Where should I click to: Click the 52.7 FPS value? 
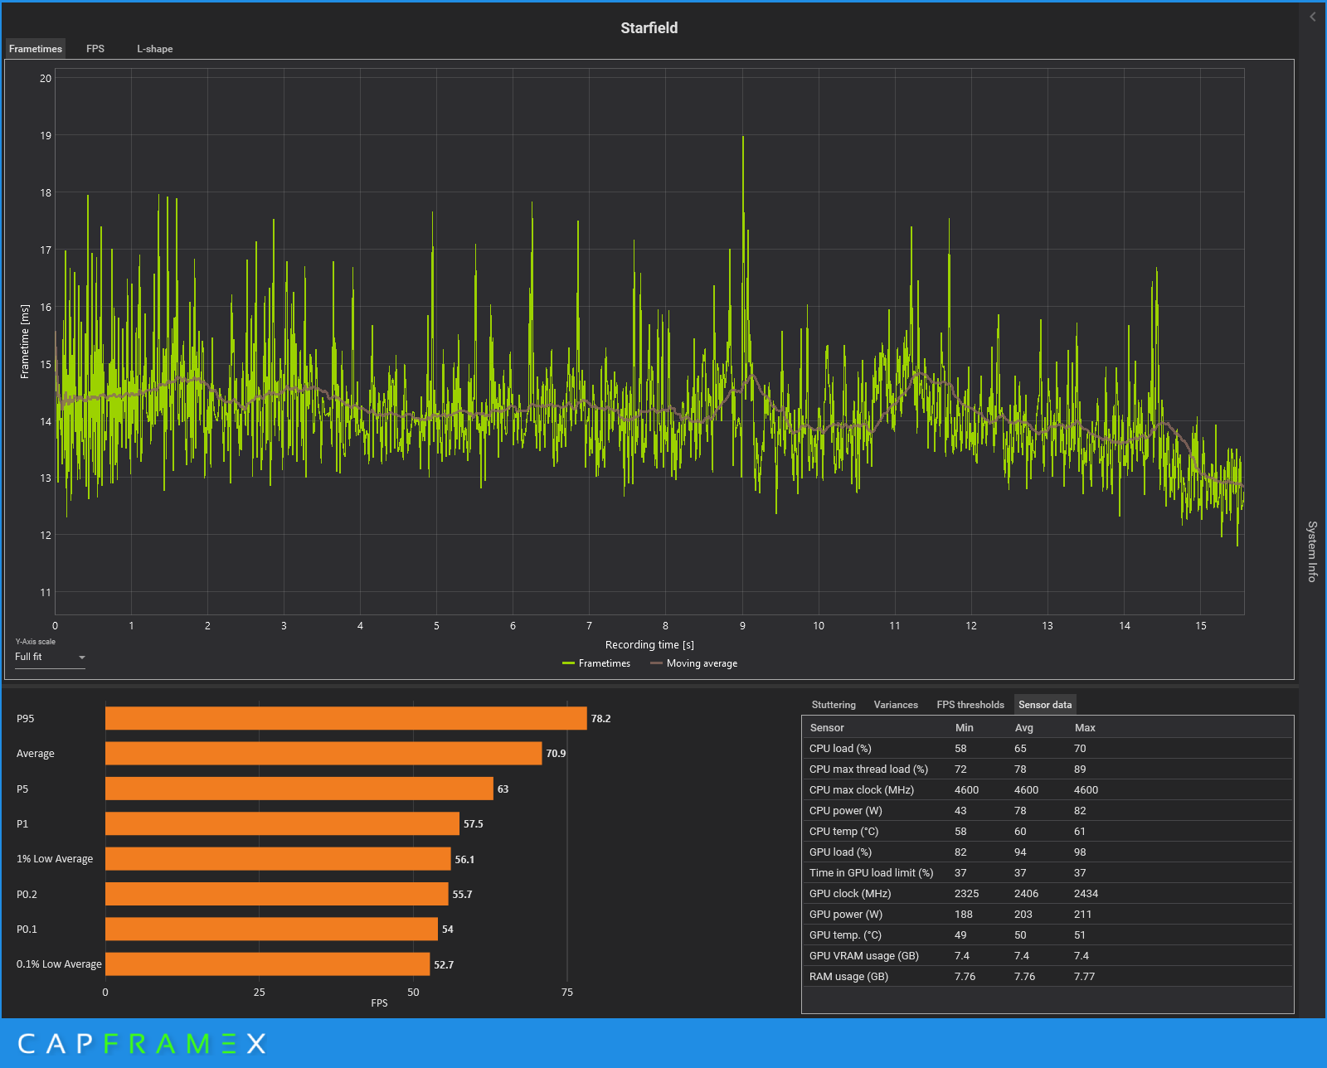(x=444, y=965)
